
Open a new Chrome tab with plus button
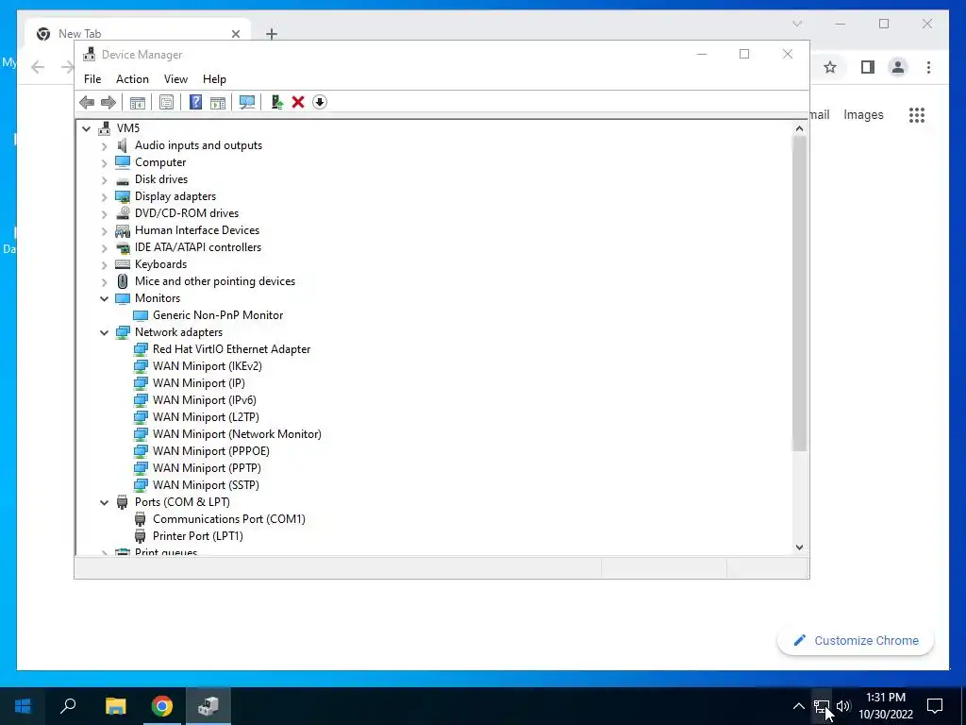coord(272,34)
